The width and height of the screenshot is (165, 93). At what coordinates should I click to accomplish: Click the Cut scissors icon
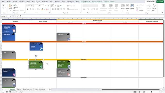[x=14, y=5]
